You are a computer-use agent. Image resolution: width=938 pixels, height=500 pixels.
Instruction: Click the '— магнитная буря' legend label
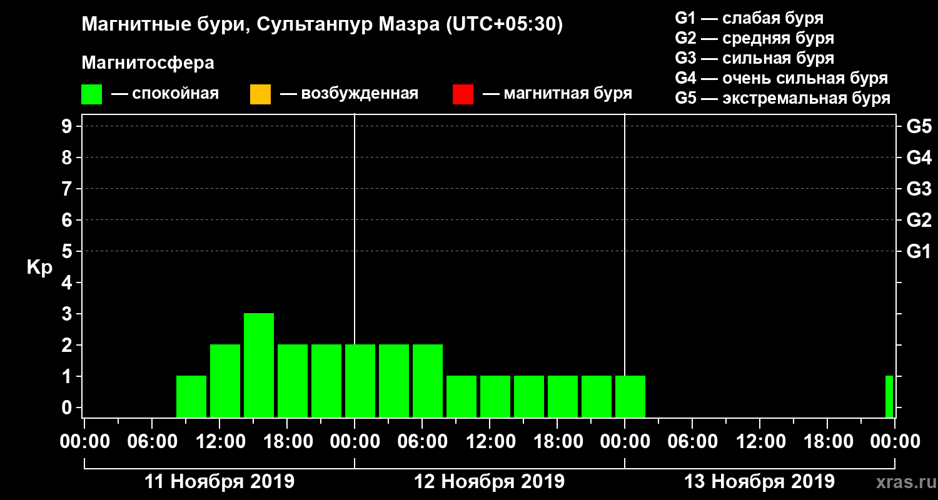557,94
